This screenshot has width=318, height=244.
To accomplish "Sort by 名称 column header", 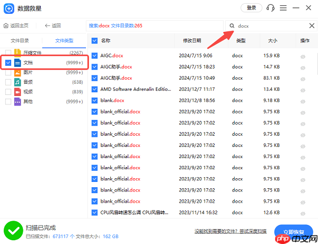I will coord(106,41).
